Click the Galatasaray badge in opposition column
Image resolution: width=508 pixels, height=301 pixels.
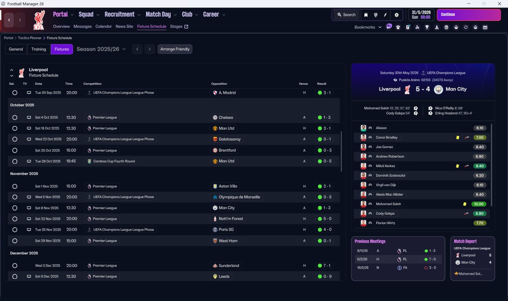pyautogui.click(x=216, y=139)
